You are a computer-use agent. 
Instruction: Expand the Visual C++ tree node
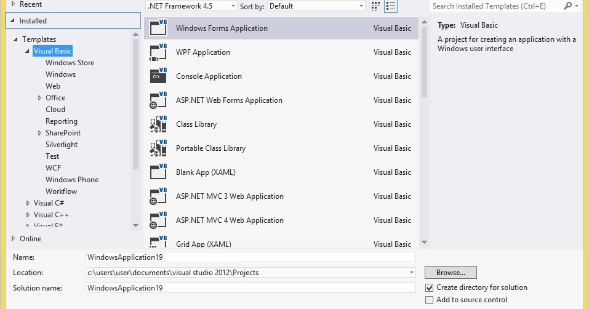tap(28, 215)
